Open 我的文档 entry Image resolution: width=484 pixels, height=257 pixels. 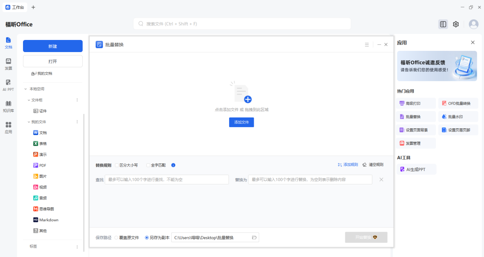click(x=42, y=73)
